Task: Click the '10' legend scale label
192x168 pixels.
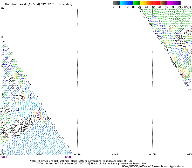Action: tap(127, 7)
